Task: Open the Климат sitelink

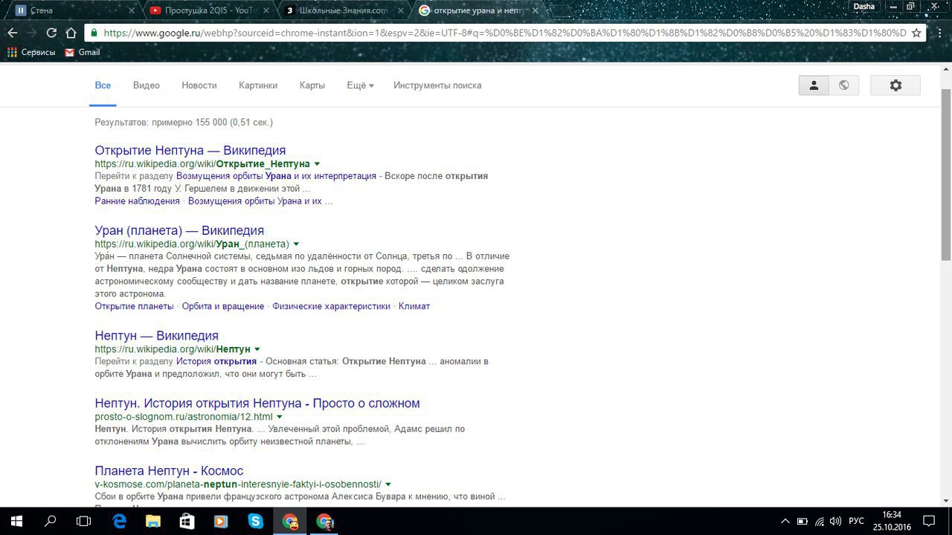Action: (414, 306)
